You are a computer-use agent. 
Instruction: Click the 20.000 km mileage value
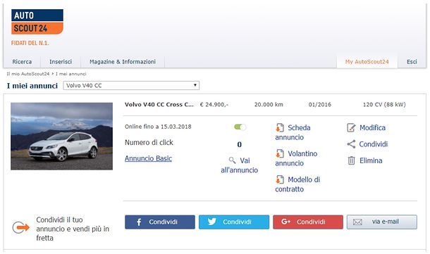pos(269,105)
